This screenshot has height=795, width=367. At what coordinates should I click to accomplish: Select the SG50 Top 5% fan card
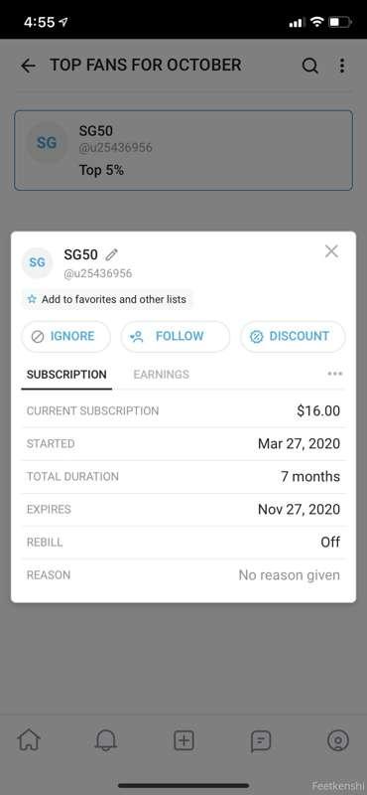[183, 151]
